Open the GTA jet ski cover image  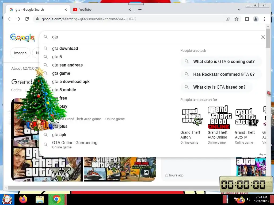point(102,169)
